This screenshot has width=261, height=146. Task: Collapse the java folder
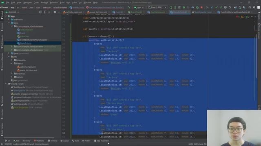[x=9, y=23]
